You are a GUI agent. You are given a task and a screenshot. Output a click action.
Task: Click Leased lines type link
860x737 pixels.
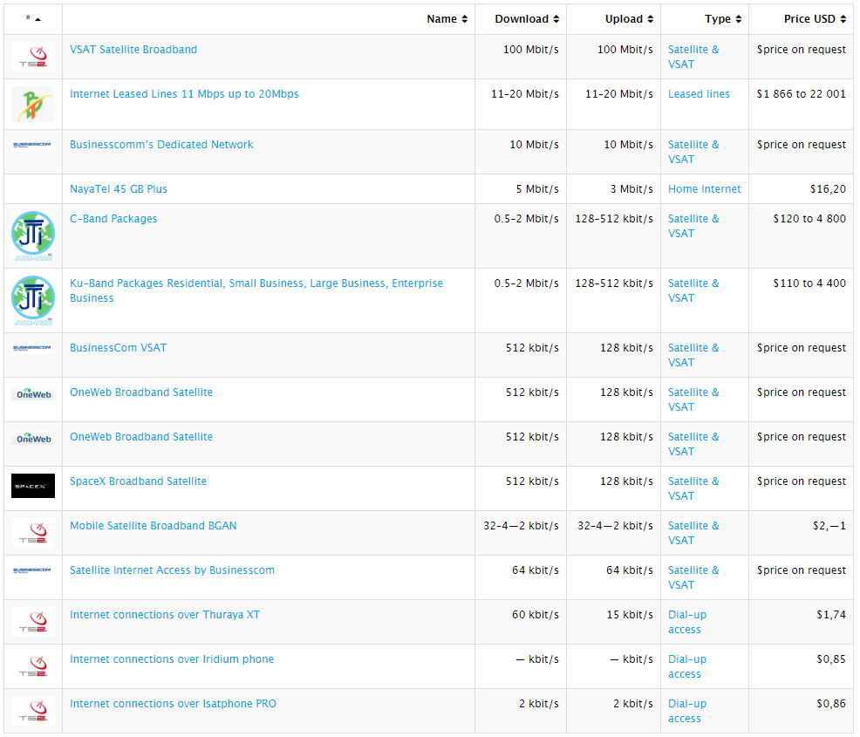pos(699,94)
